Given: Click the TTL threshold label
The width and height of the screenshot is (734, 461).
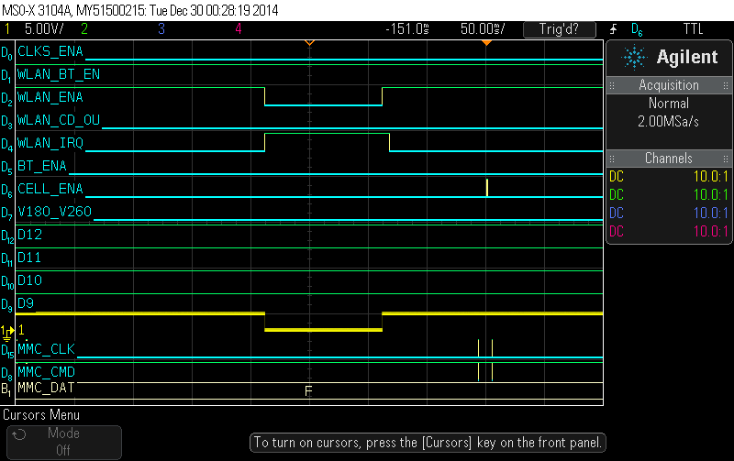Looking at the screenshot, I should (694, 29).
